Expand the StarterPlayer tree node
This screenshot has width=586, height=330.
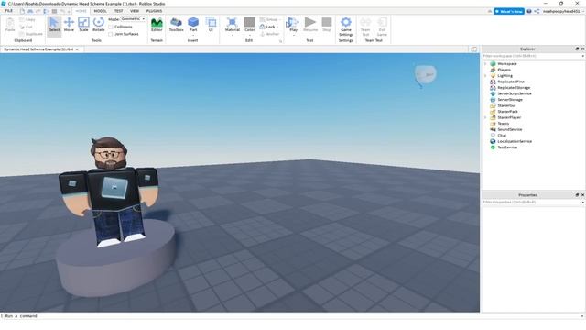(485, 117)
